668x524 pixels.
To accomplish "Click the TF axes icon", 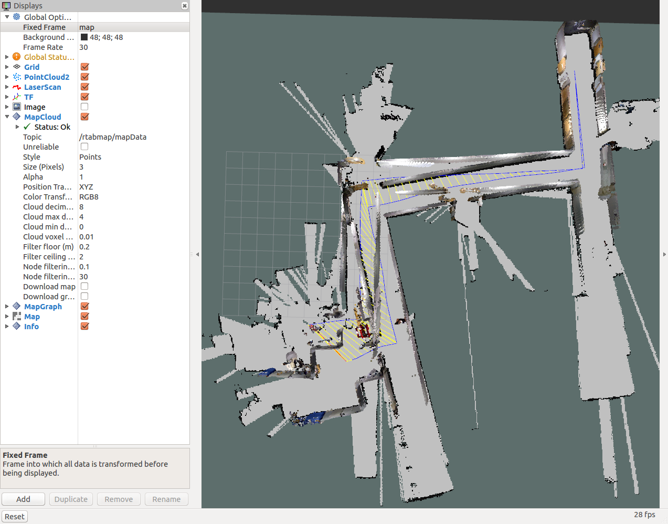I will [17, 97].
